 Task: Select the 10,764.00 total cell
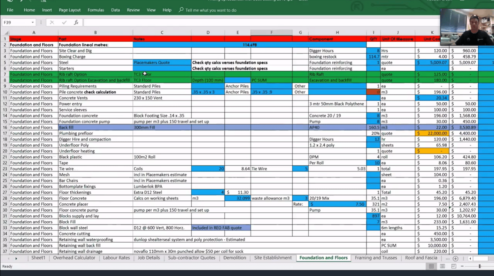pyautogui.click(x=464, y=216)
